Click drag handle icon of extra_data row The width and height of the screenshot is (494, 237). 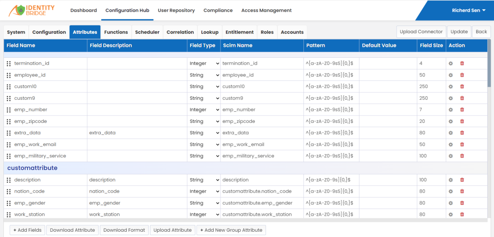pyautogui.click(x=9, y=133)
